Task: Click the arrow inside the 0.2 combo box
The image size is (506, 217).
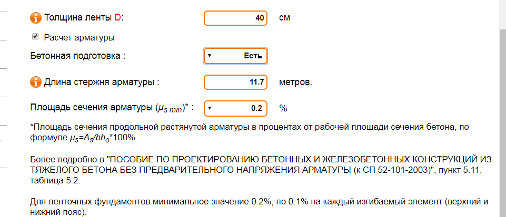Action: point(210,108)
